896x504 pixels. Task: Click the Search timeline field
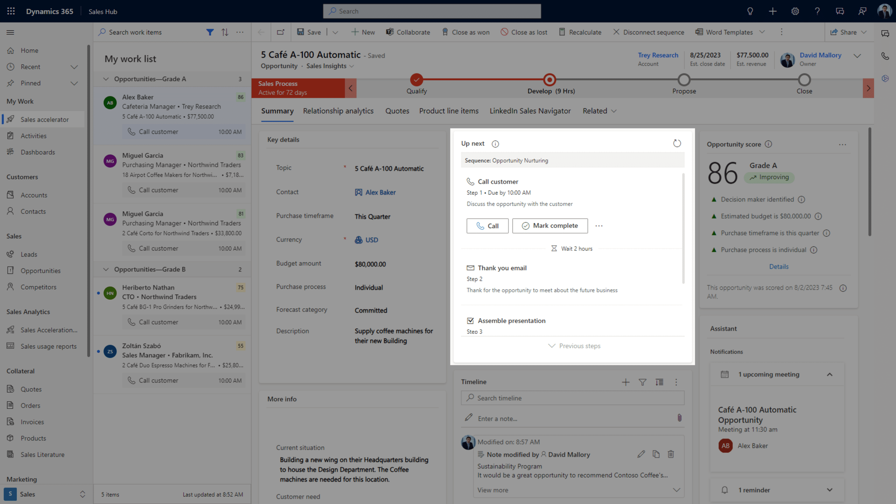tap(573, 398)
